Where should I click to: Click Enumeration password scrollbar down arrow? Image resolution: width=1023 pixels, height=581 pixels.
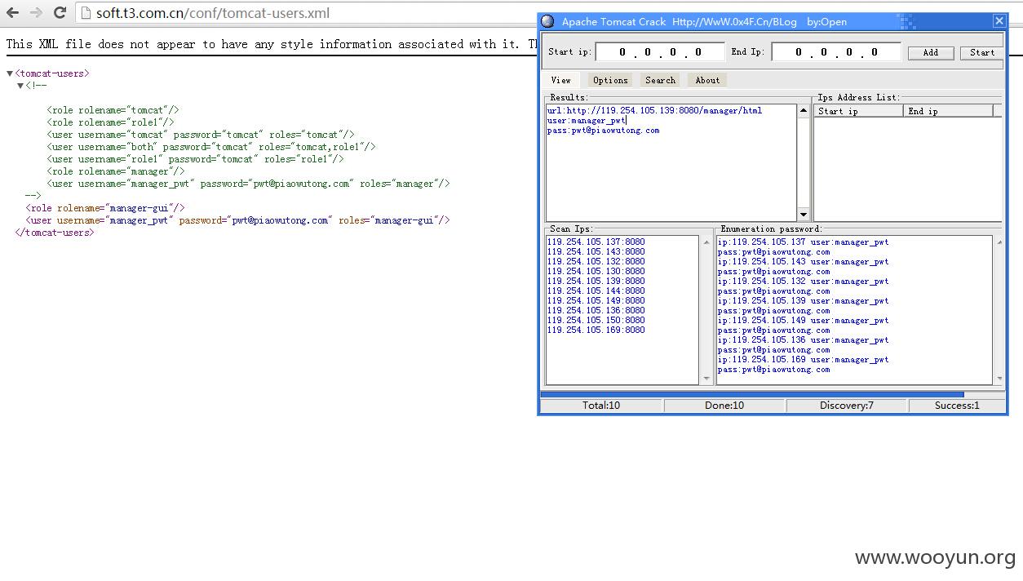coord(999,379)
